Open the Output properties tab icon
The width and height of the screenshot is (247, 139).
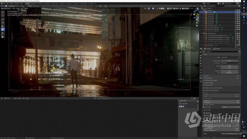pos(201,58)
